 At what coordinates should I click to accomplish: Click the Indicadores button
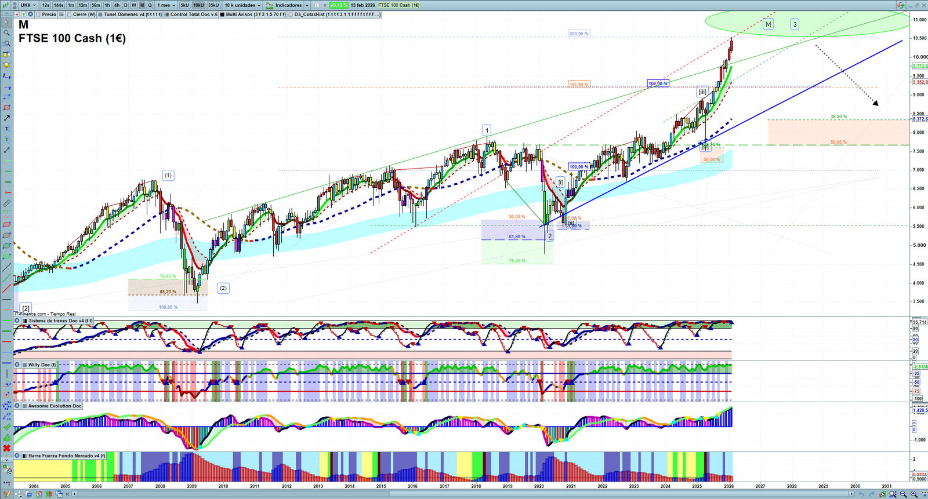(x=288, y=5)
